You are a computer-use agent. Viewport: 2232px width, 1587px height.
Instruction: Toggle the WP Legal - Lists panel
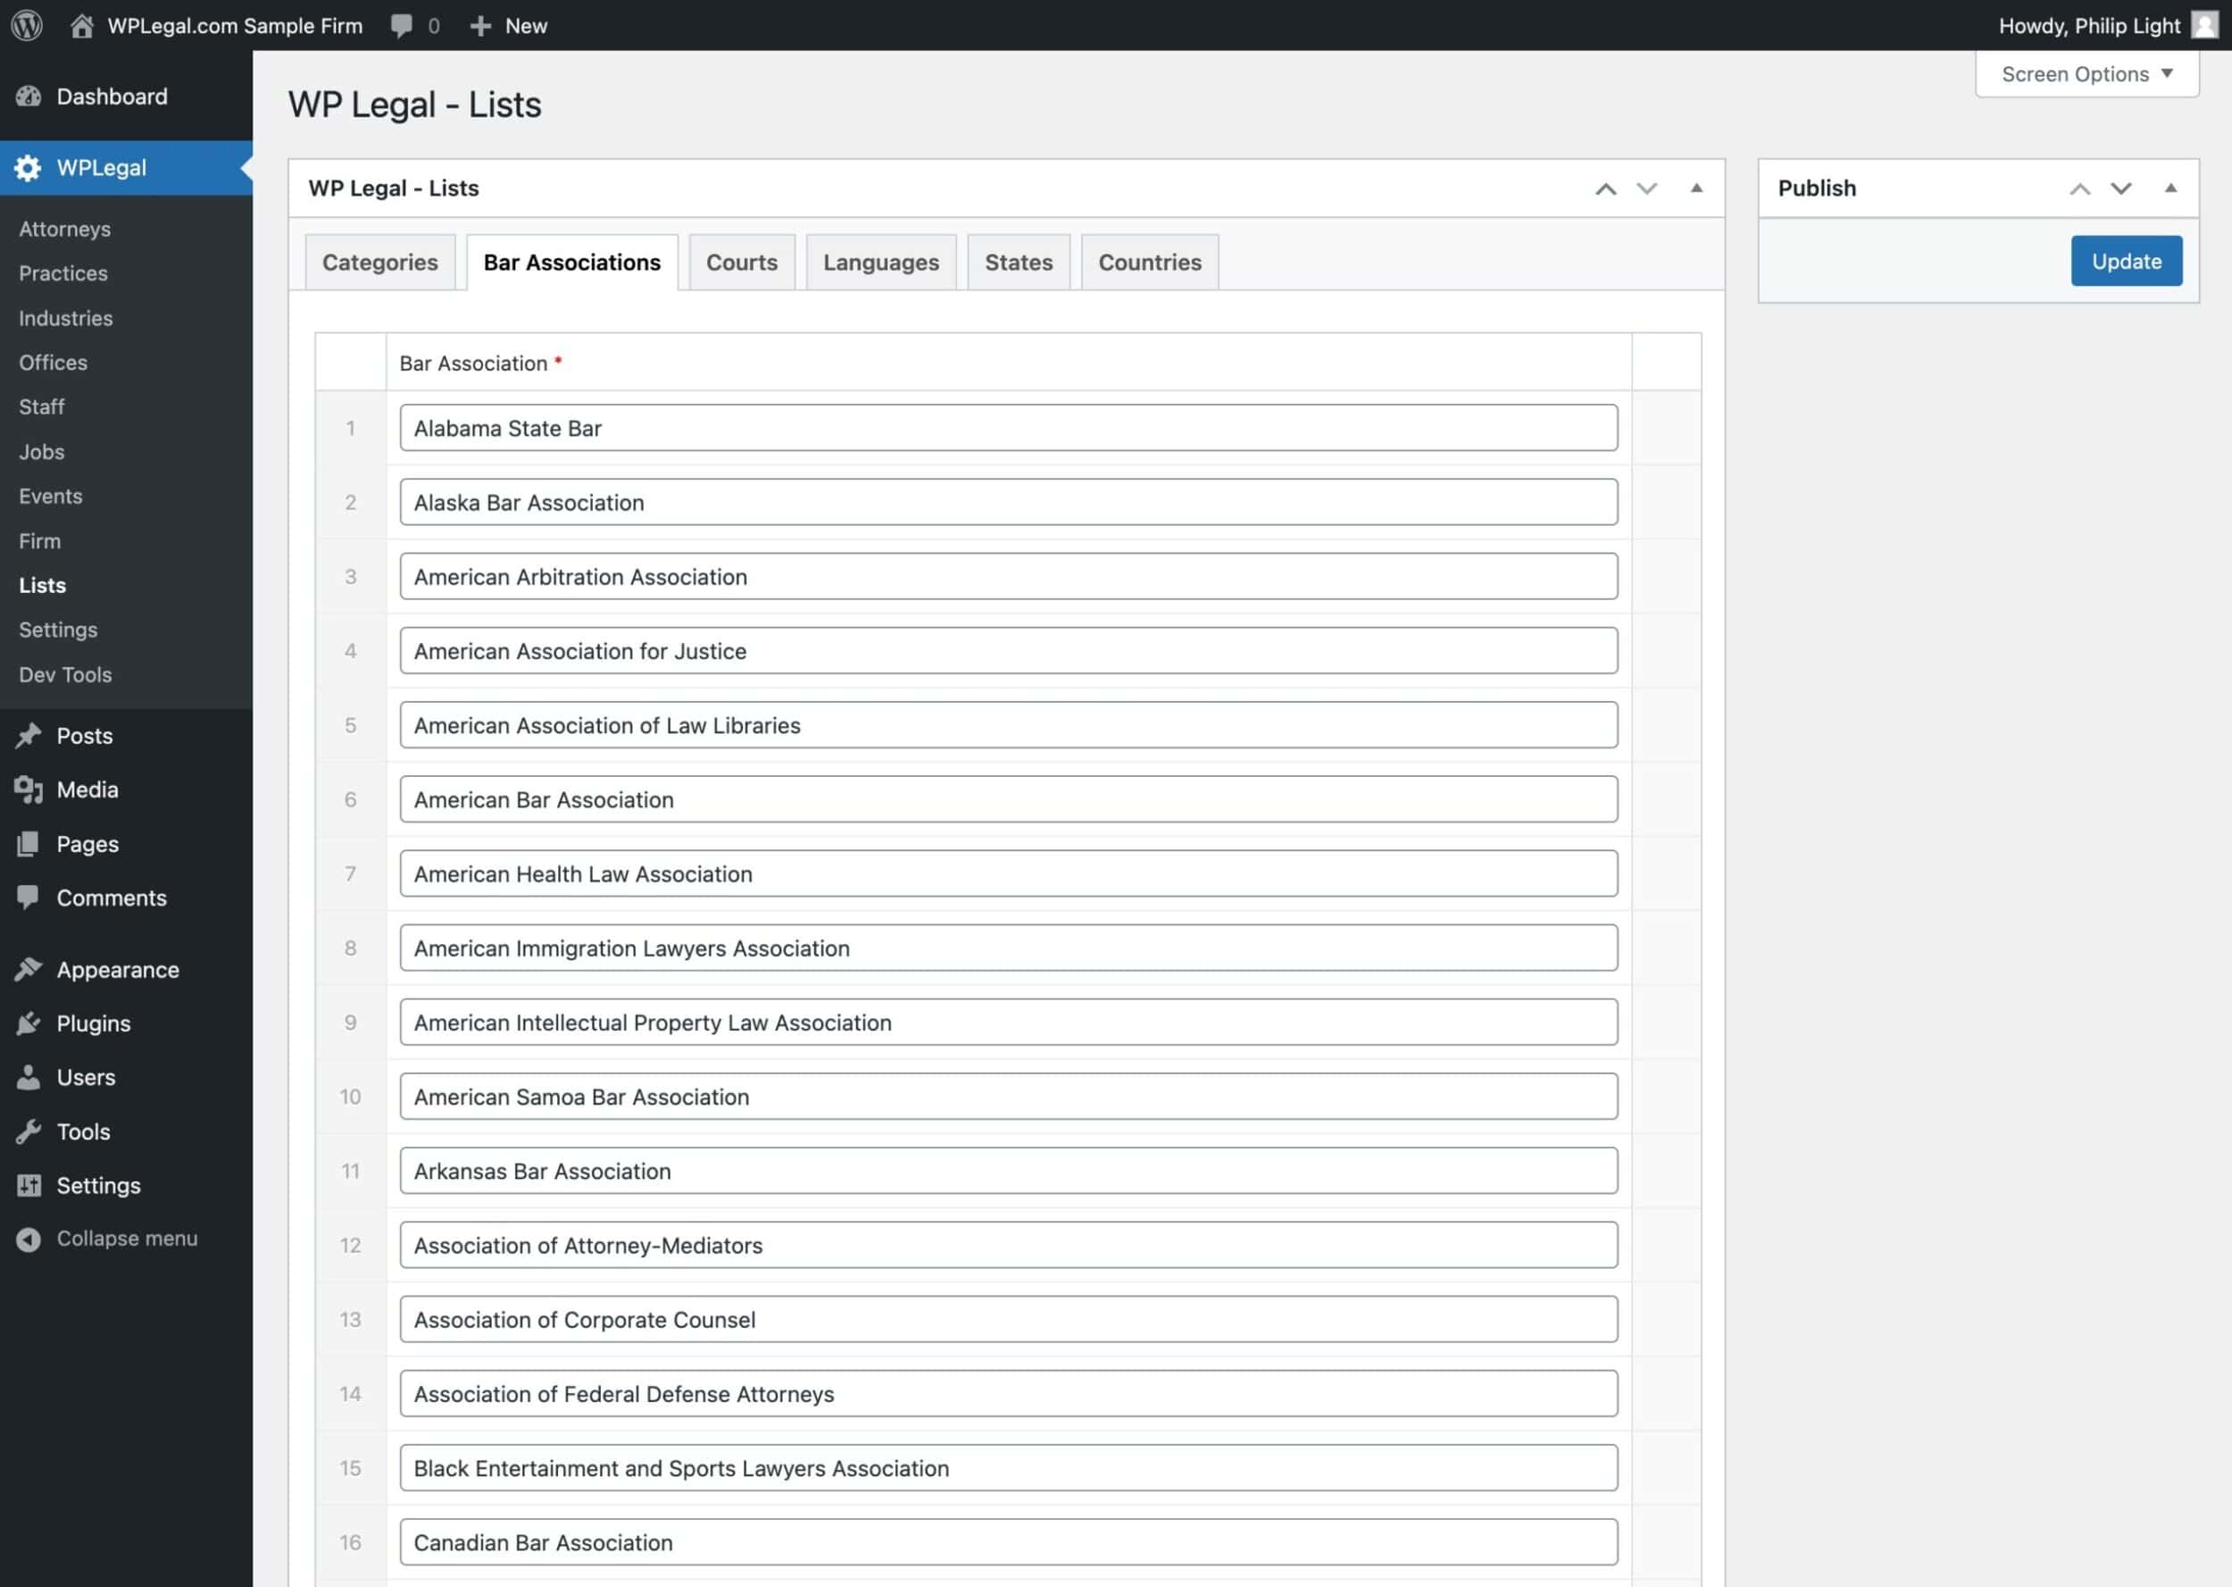click(1696, 188)
